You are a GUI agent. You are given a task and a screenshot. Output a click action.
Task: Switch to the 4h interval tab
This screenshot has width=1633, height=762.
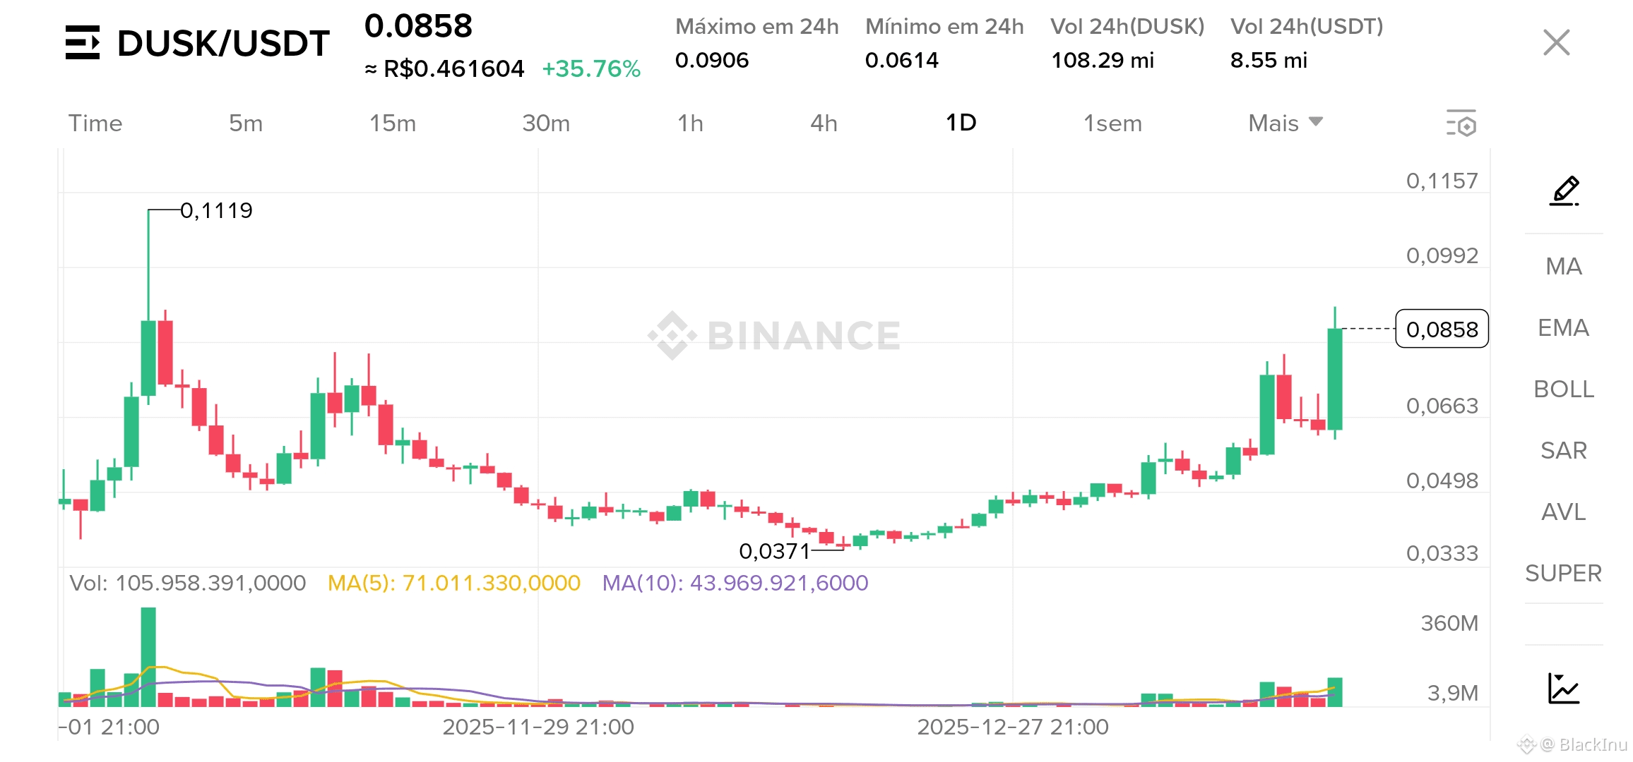click(x=824, y=123)
